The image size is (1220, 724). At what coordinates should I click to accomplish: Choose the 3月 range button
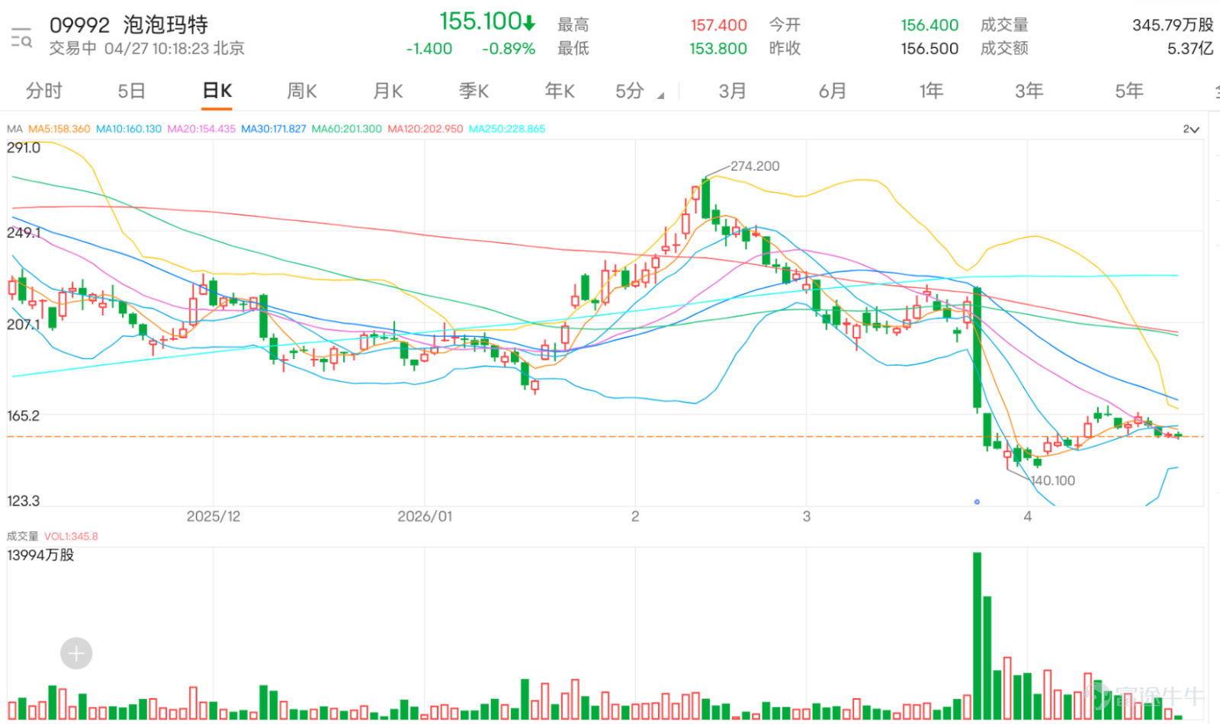click(x=732, y=91)
